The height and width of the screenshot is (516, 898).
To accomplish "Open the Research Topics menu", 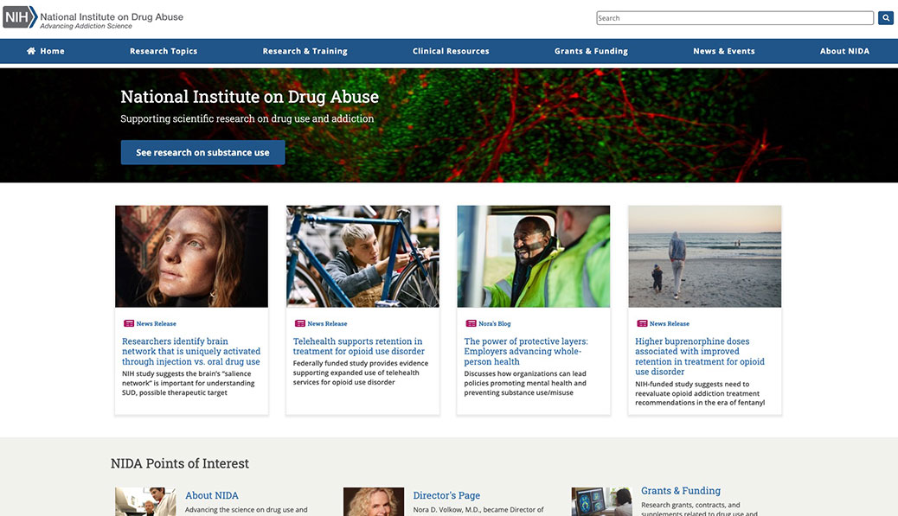I will tap(164, 51).
